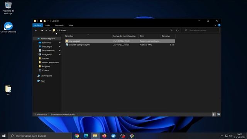
Task: Open the Git taskbar icon
Action: (132, 136)
